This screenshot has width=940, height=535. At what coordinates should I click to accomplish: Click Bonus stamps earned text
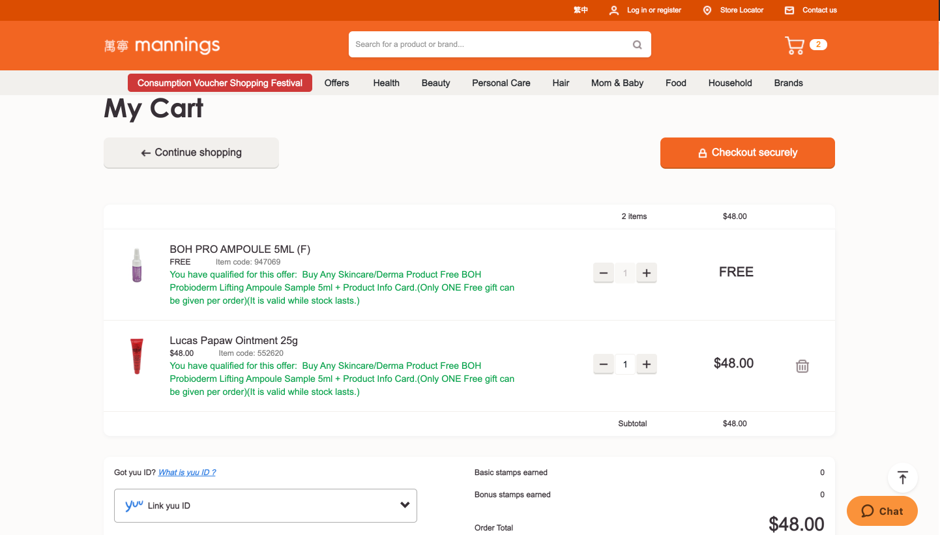[512, 495]
